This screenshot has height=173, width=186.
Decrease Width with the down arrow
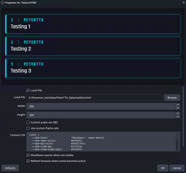[178, 108]
